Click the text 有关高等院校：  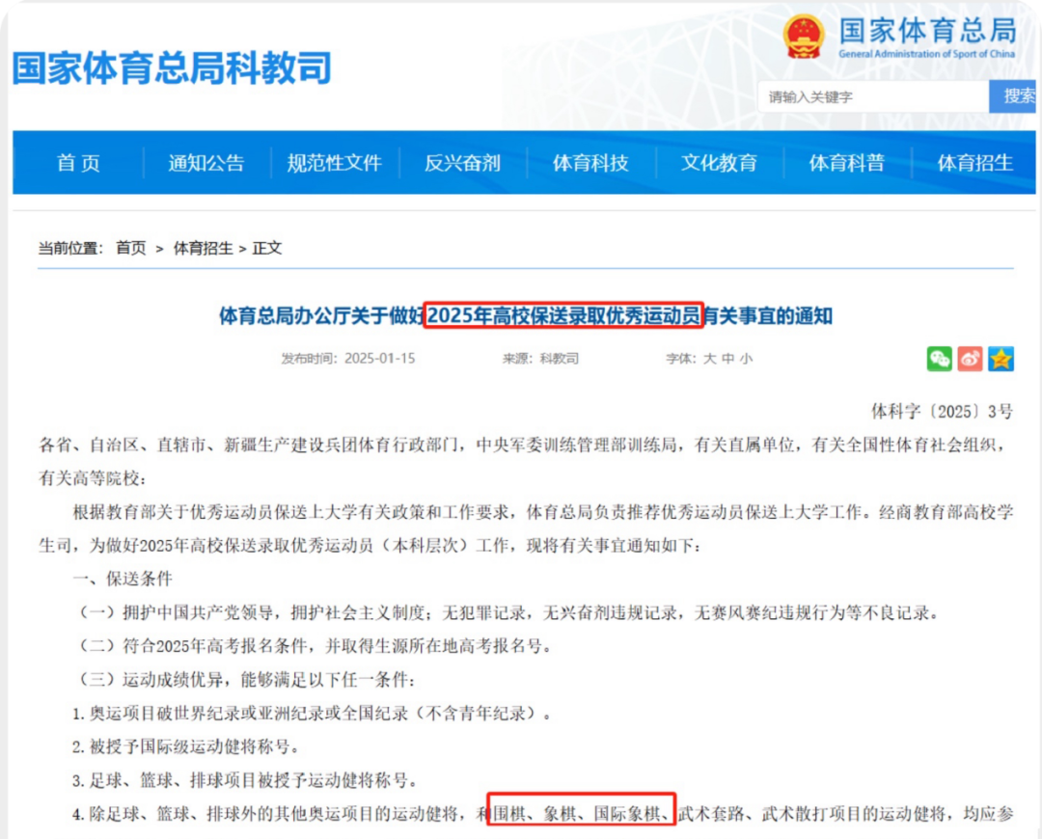pos(93,478)
